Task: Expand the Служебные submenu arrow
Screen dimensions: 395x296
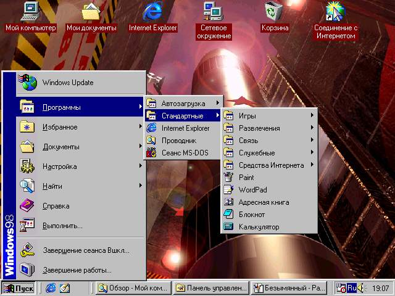Action: point(312,152)
